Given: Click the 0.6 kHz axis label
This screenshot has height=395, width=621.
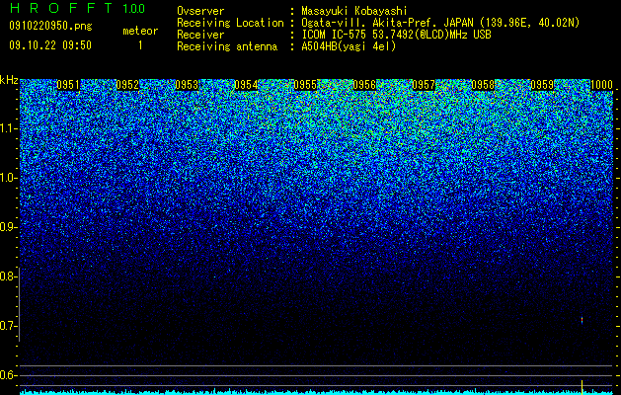Looking at the screenshot, I should click(8, 375).
